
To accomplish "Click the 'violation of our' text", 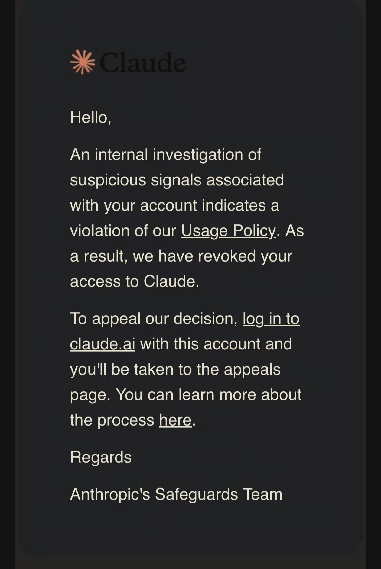I will pyautogui.click(x=123, y=231).
